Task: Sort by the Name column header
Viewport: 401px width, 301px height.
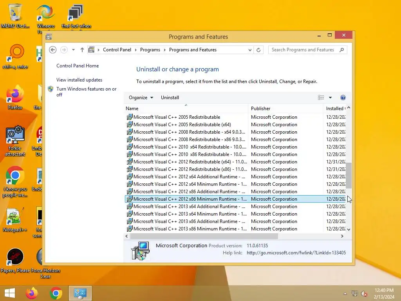Action: click(186, 109)
